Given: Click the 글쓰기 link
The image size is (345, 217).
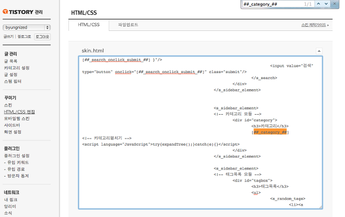Looking at the screenshot, I should [x=8, y=36].
